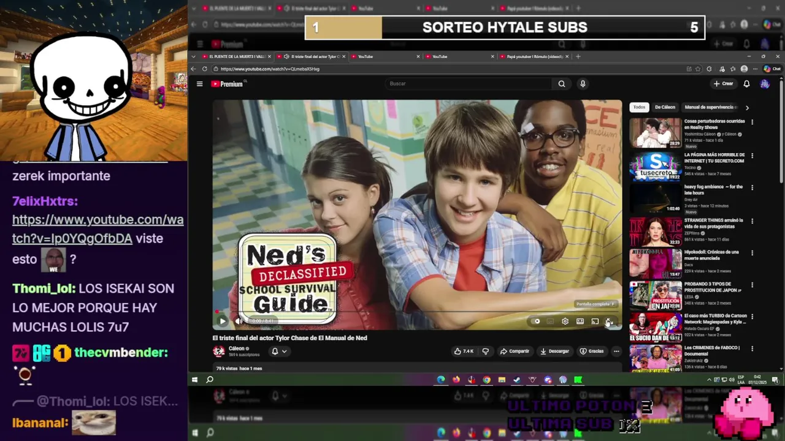Open Google Chrome from taskbar
Screen dimensions: 785x441
pos(486,380)
